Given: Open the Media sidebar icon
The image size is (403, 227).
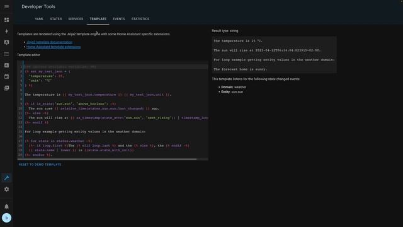Looking at the screenshot, I should click(x=7, y=88).
